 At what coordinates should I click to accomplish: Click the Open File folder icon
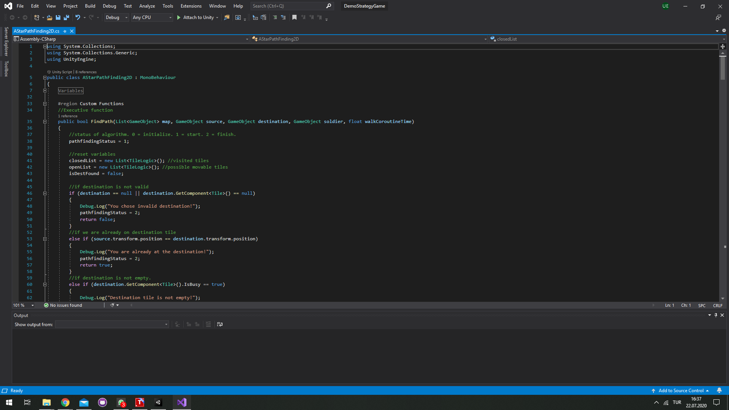(49, 17)
